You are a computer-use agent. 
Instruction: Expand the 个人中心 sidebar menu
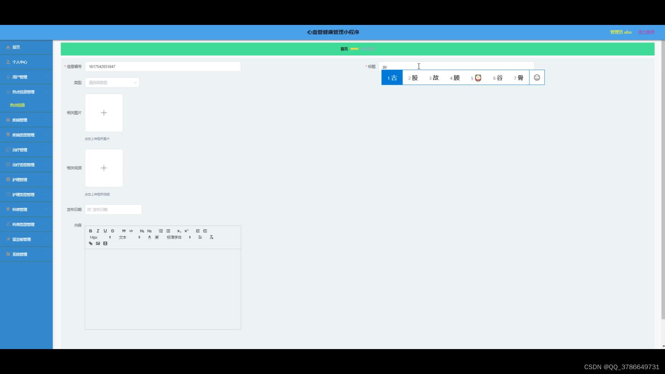[26, 62]
